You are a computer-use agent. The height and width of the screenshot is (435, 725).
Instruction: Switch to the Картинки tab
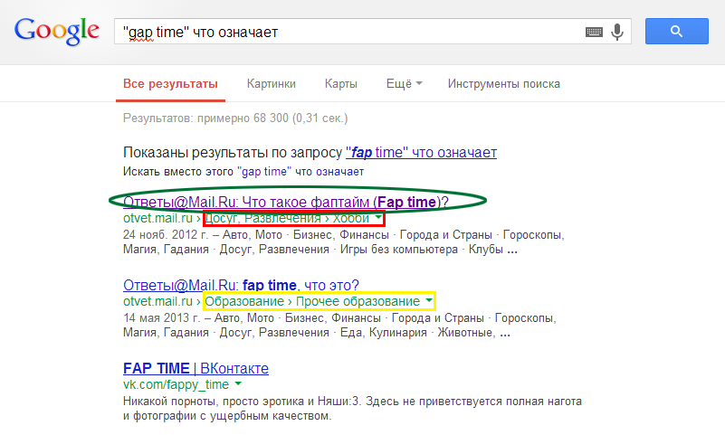point(271,84)
